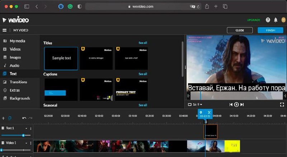Click the Video 1 track type icon
This screenshot has height=157, width=287.
coord(3,143)
